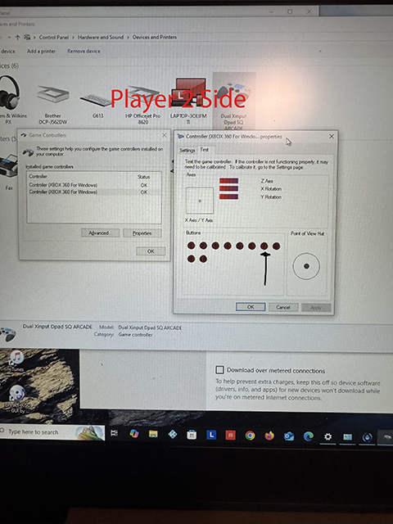Open File Explorer from the taskbar
Screen dimensions: 393x524
tap(153, 434)
